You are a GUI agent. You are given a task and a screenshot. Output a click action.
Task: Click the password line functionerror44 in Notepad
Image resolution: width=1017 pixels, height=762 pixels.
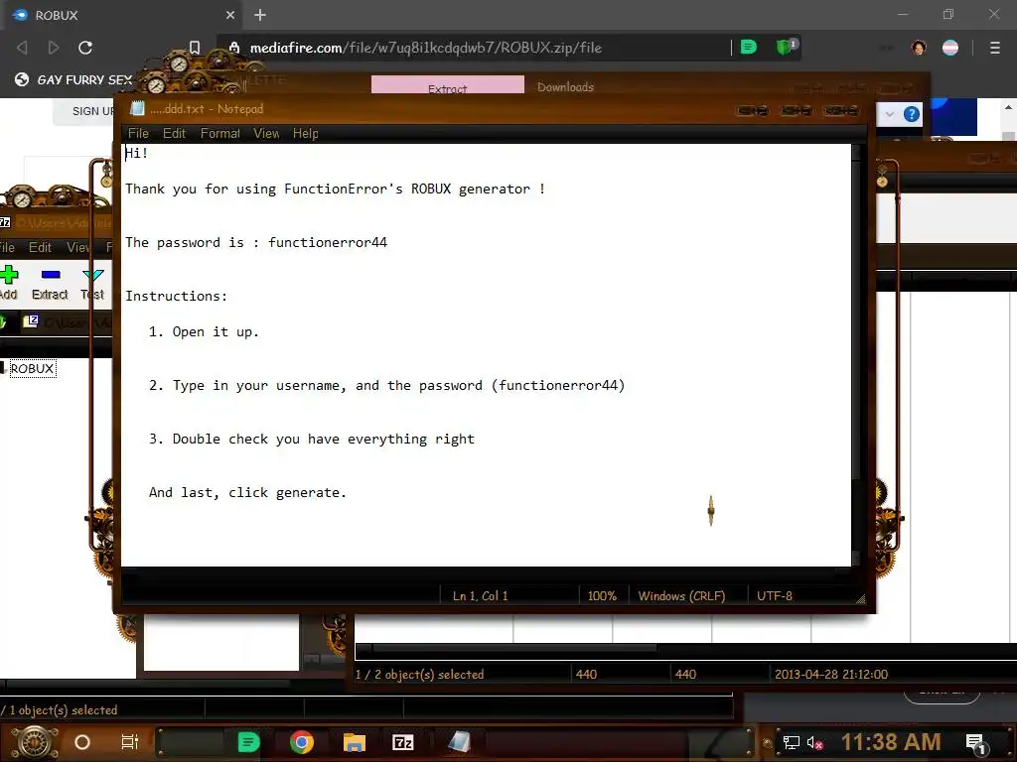pyautogui.click(x=256, y=242)
